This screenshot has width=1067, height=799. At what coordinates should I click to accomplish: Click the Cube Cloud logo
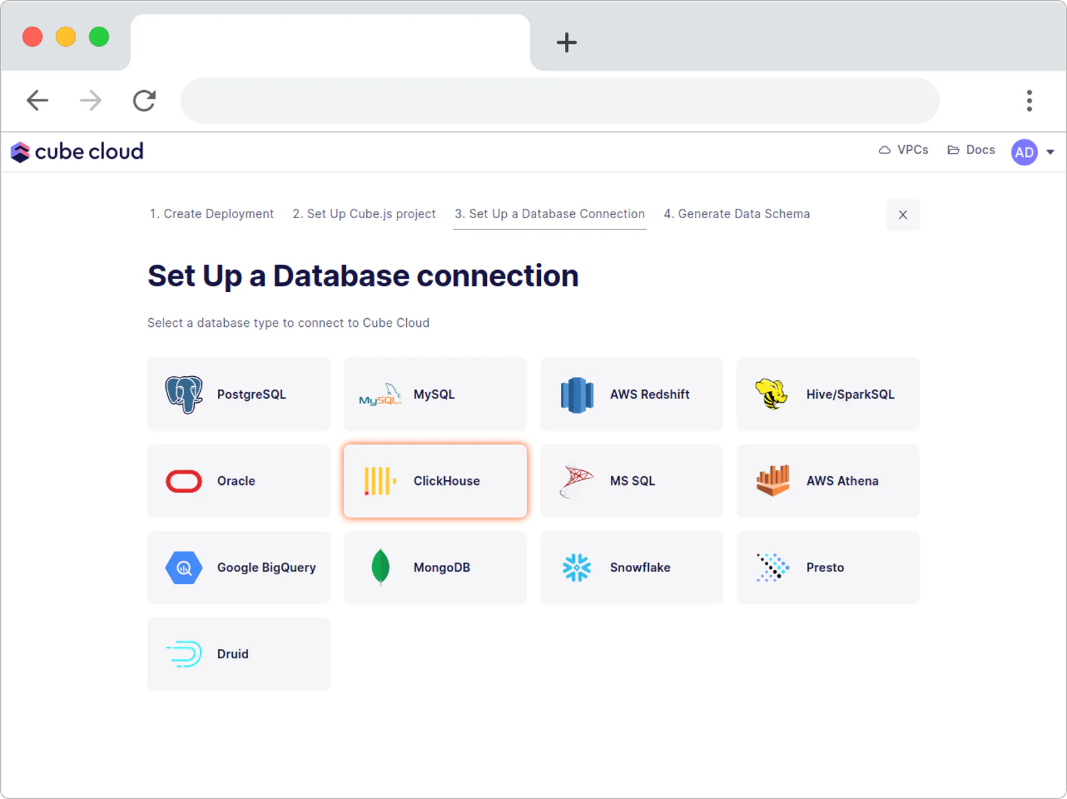77,152
